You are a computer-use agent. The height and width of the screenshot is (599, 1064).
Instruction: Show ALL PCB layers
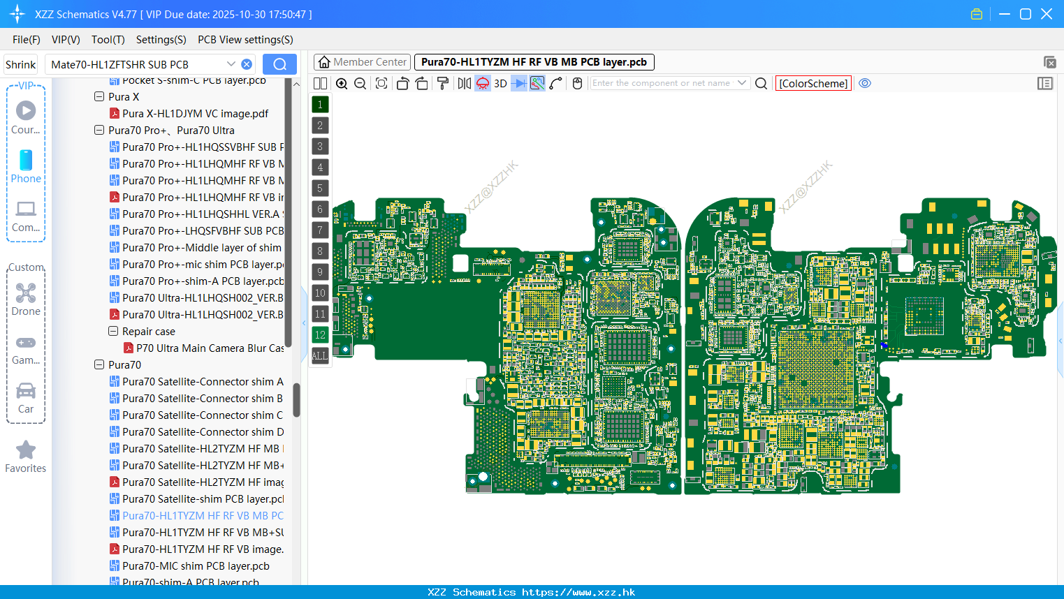[x=320, y=356]
